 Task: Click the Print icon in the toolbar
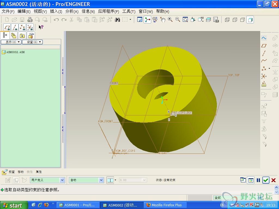coord(30,20)
